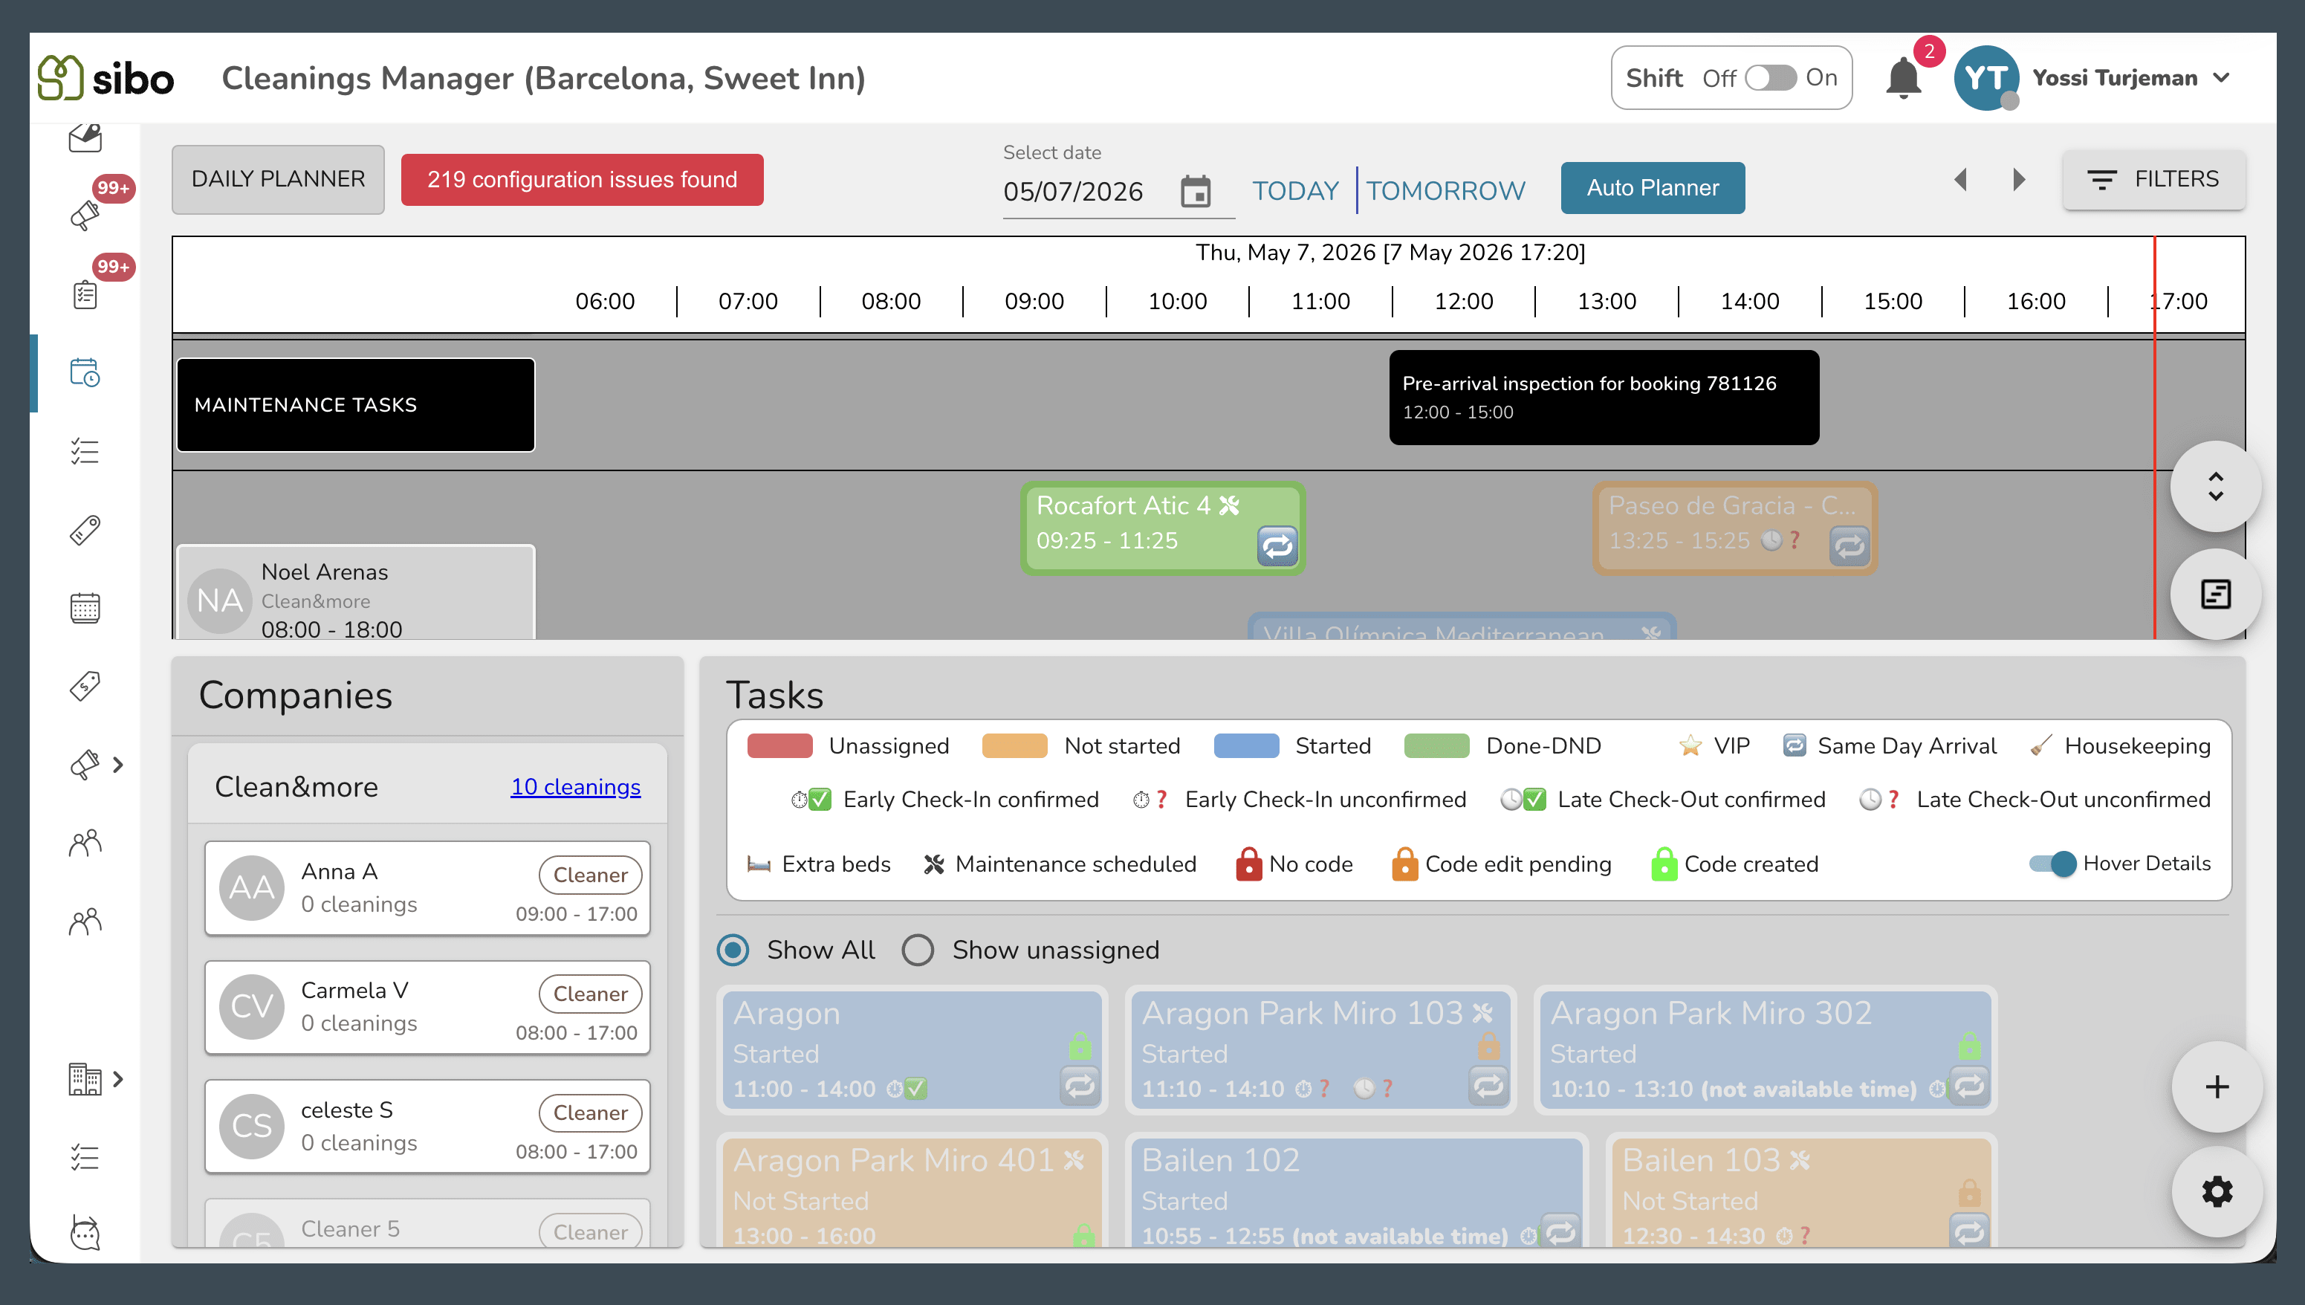The width and height of the screenshot is (2305, 1305).
Task: Click the Anna A cleaner avatar
Action: (x=252, y=887)
